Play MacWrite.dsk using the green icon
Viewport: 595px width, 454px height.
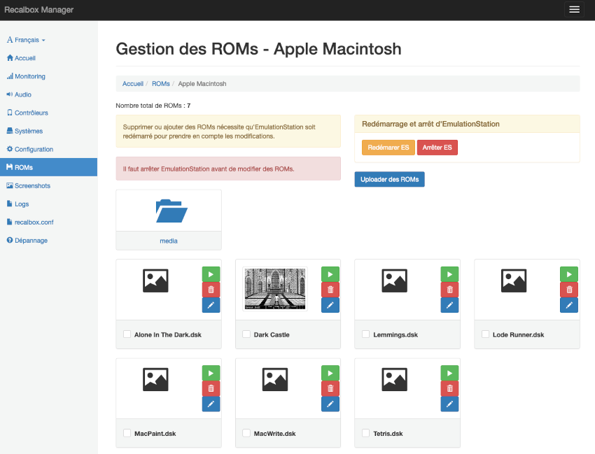330,374
